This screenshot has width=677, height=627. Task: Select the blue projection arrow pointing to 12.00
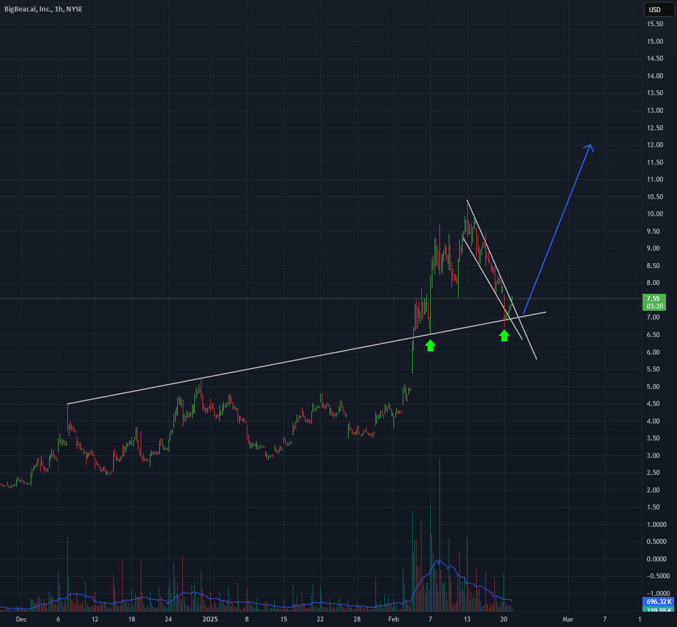[x=558, y=229]
